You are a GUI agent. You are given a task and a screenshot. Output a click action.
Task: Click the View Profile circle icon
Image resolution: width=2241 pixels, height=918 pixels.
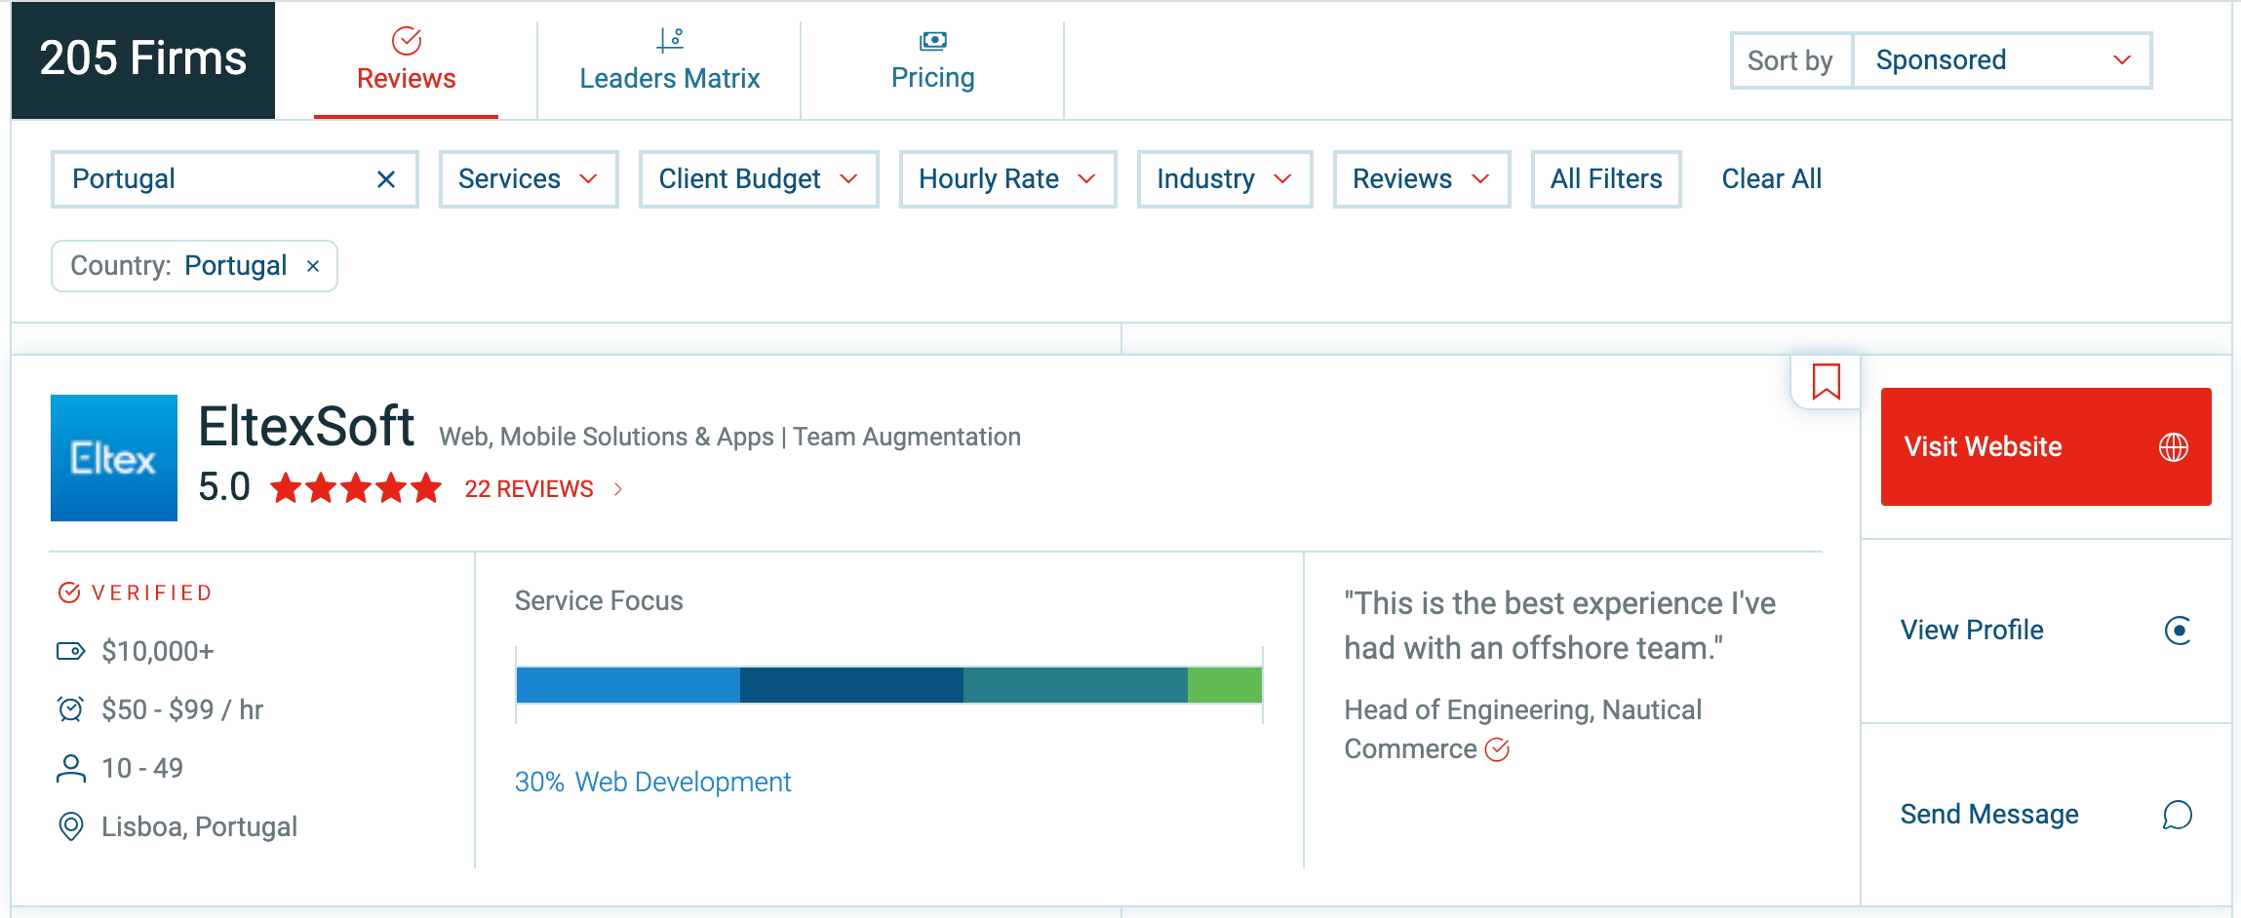click(2178, 631)
